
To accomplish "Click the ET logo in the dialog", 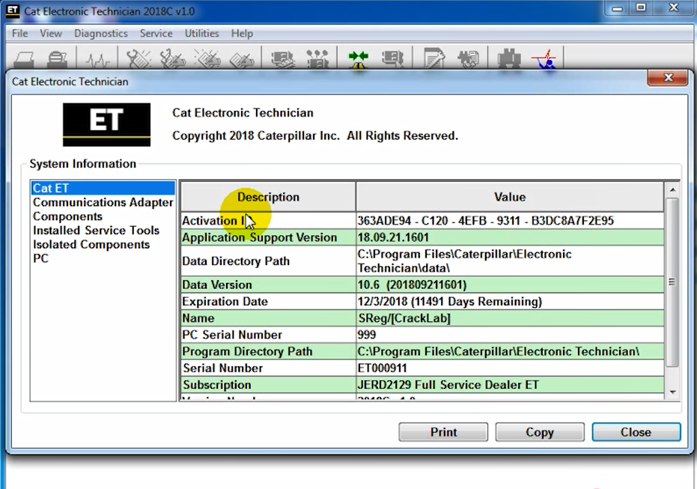I will tap(106, 124).
